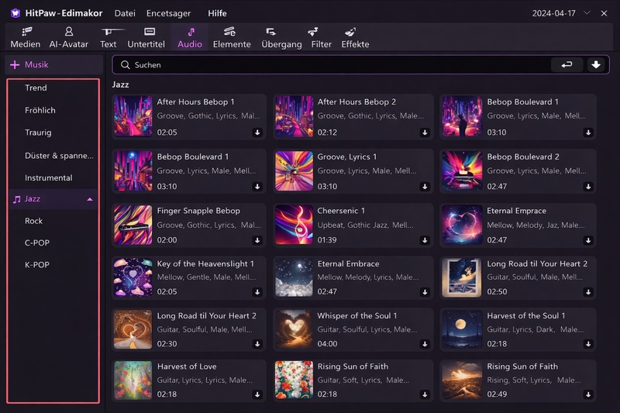Open the Medien toolbar tab
620x413 pixels.
tap(26, 37)
